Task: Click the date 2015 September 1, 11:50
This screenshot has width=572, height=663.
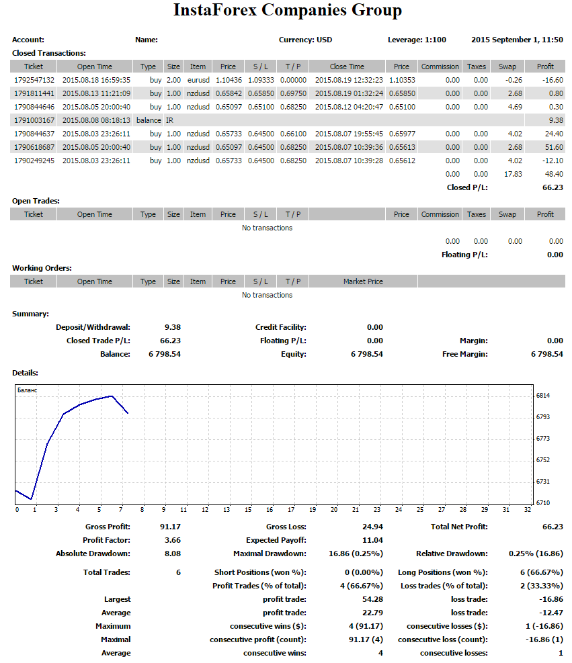Action: pyautogui.click(x=518, y=40)
